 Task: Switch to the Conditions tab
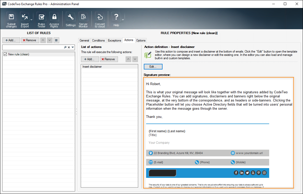click(x=98, y=40)
